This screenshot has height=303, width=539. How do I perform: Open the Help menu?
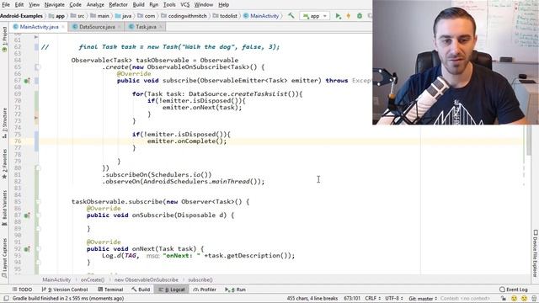tap(224, 4)
